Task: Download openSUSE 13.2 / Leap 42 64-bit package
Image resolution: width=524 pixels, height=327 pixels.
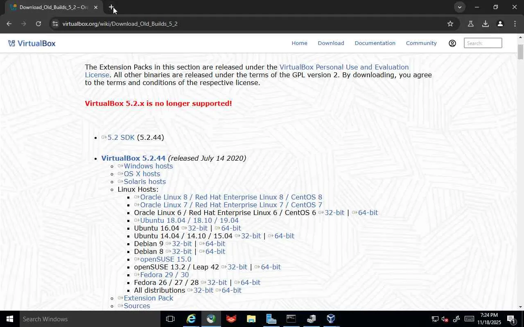Action: pyautogui.click(x=268, y=267)
